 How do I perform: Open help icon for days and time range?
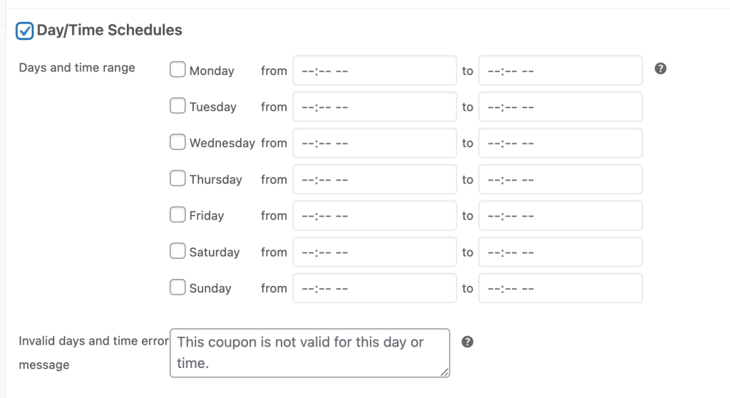(660, 68)
